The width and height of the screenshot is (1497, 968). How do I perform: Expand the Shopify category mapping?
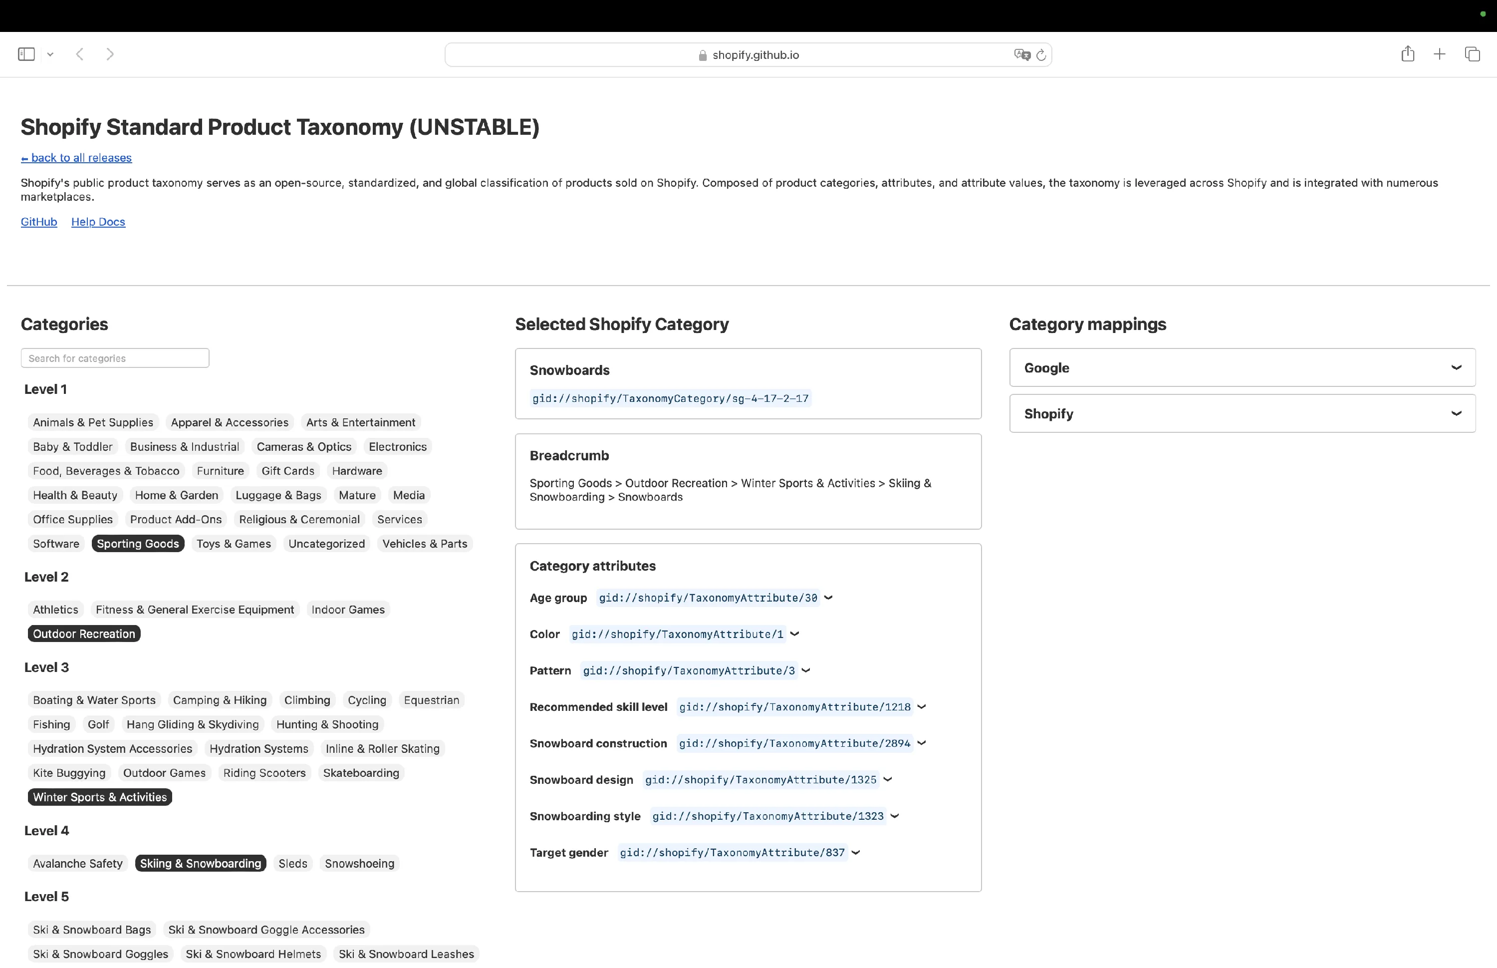(1242, 413)
